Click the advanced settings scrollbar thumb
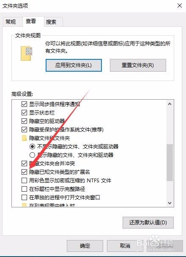Image resolution: width=186 pixels, height=257 pixels. pos(170,162)
